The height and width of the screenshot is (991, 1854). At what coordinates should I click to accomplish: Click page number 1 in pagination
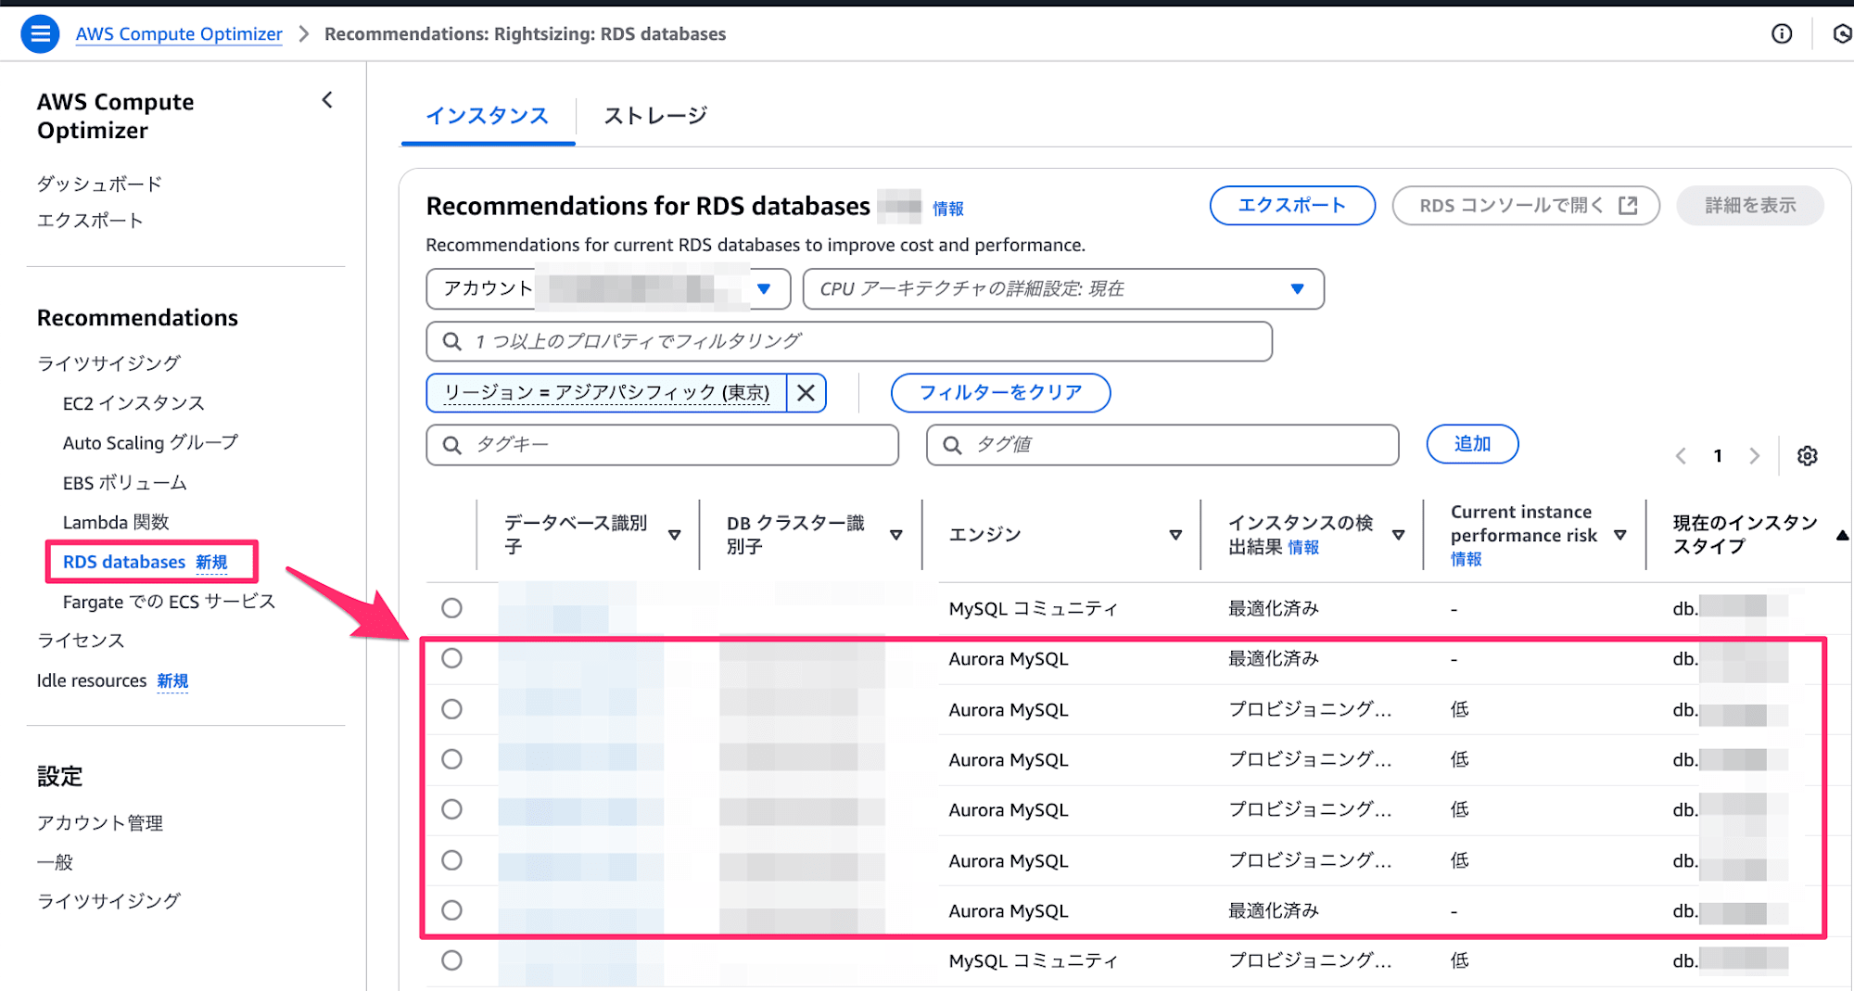click(x=1718, y=456)
